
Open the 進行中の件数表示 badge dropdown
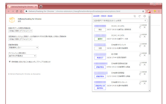coord(22,56)
